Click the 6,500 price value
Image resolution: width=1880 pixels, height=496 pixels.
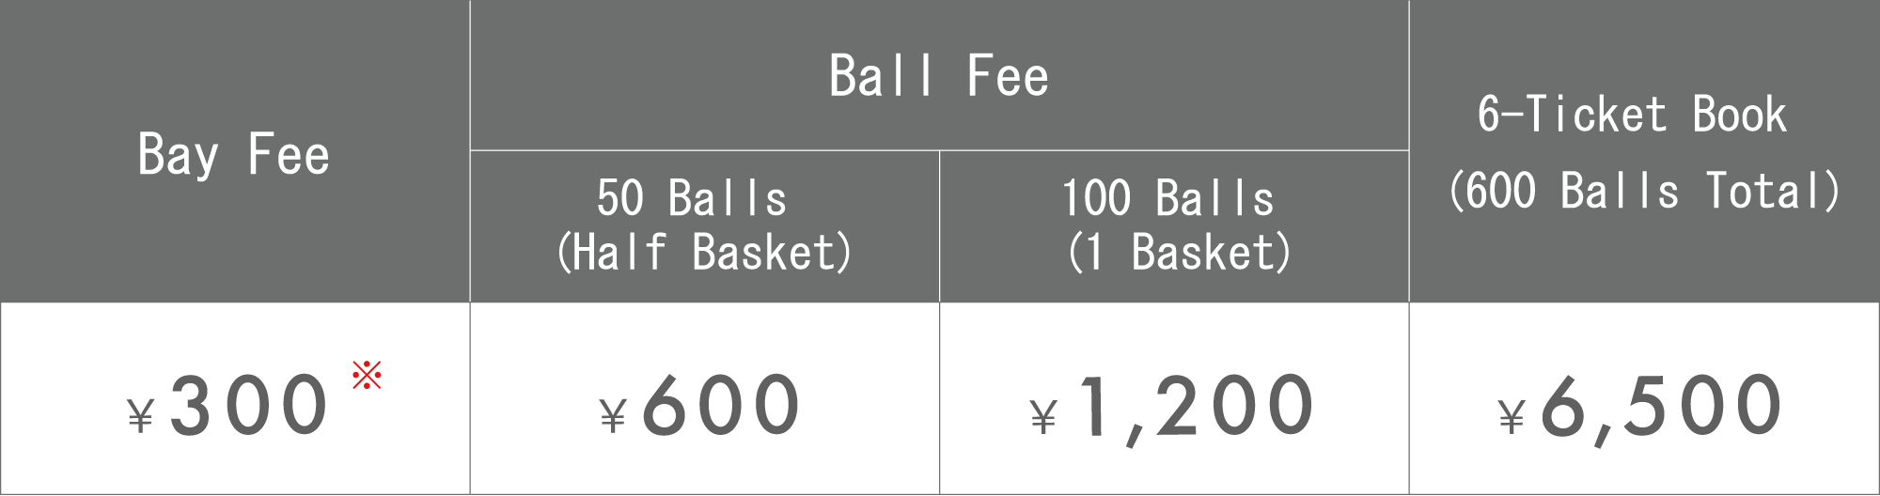(x=1661, y=408)
